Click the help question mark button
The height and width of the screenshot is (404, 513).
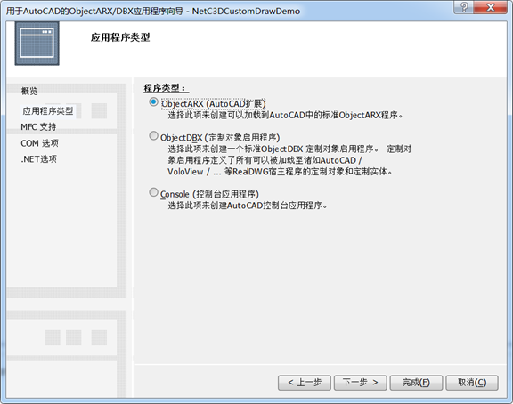pyautogui.click(x=463, y=7)
